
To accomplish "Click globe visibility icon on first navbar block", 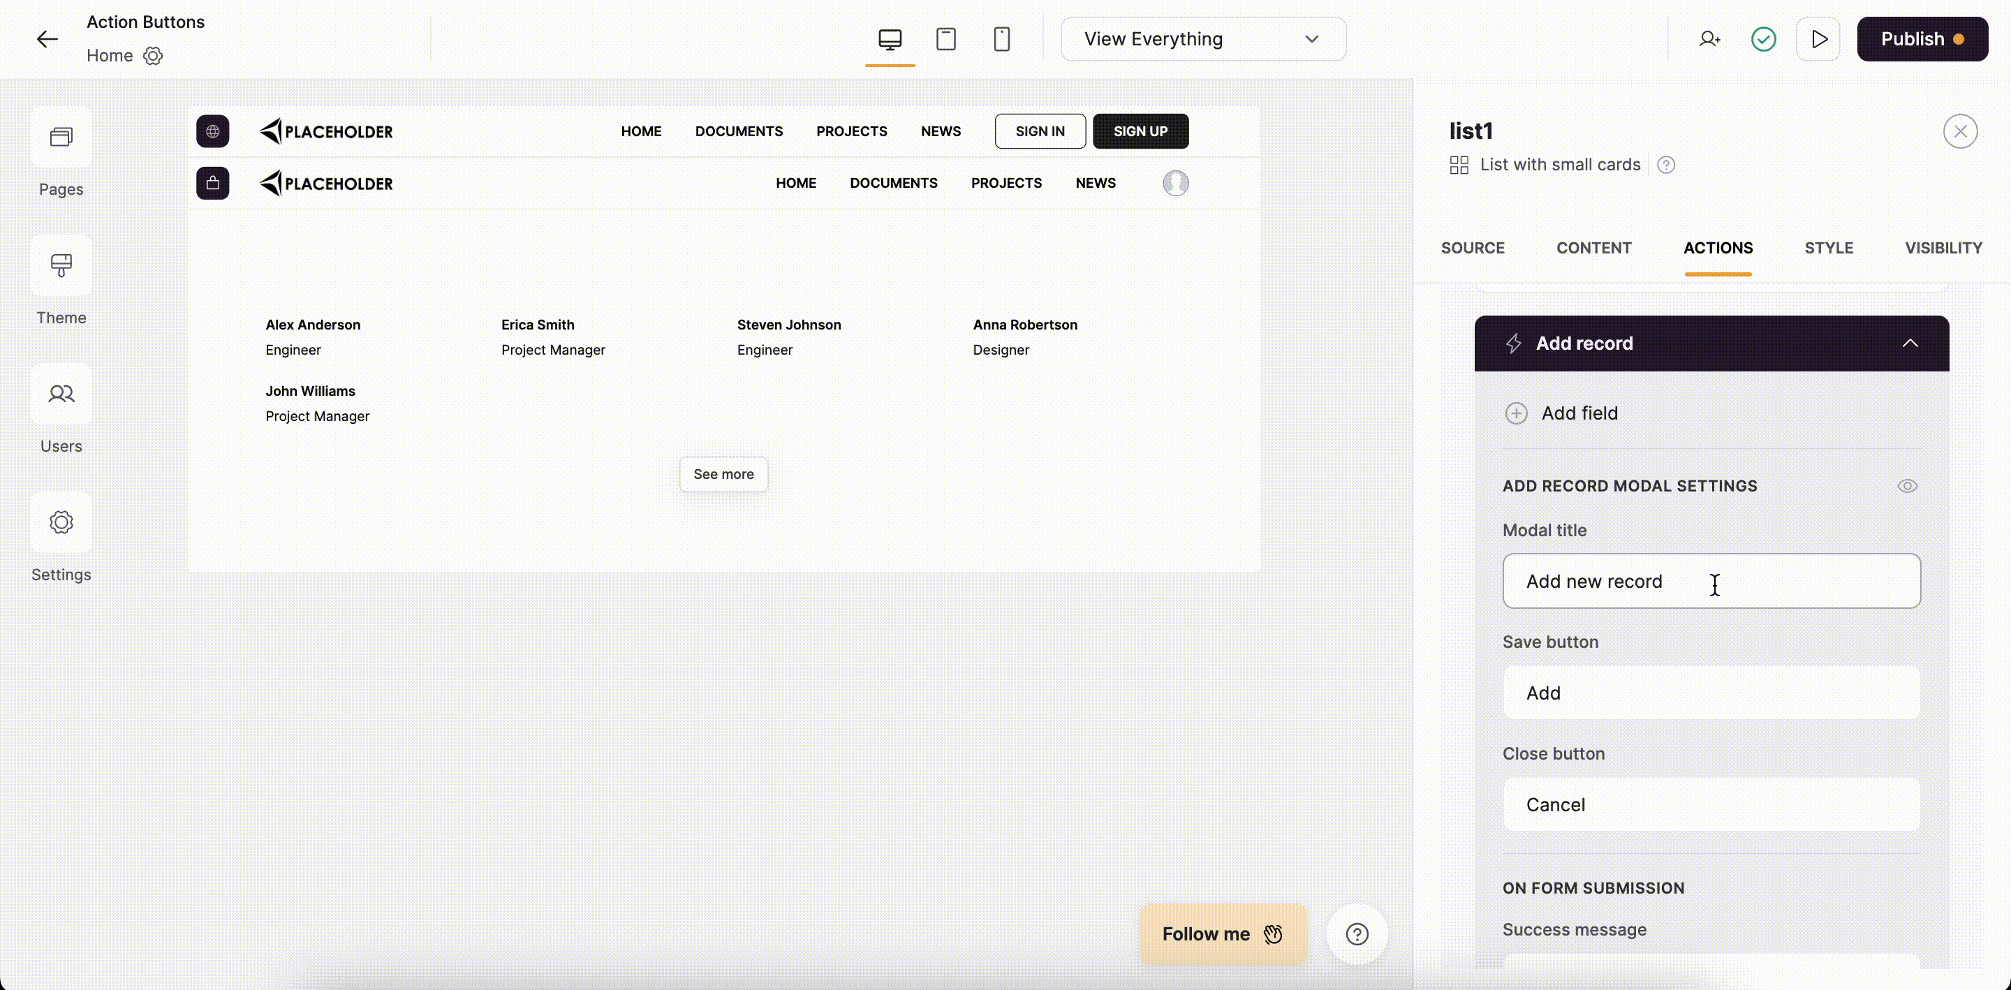I will 212,131.
